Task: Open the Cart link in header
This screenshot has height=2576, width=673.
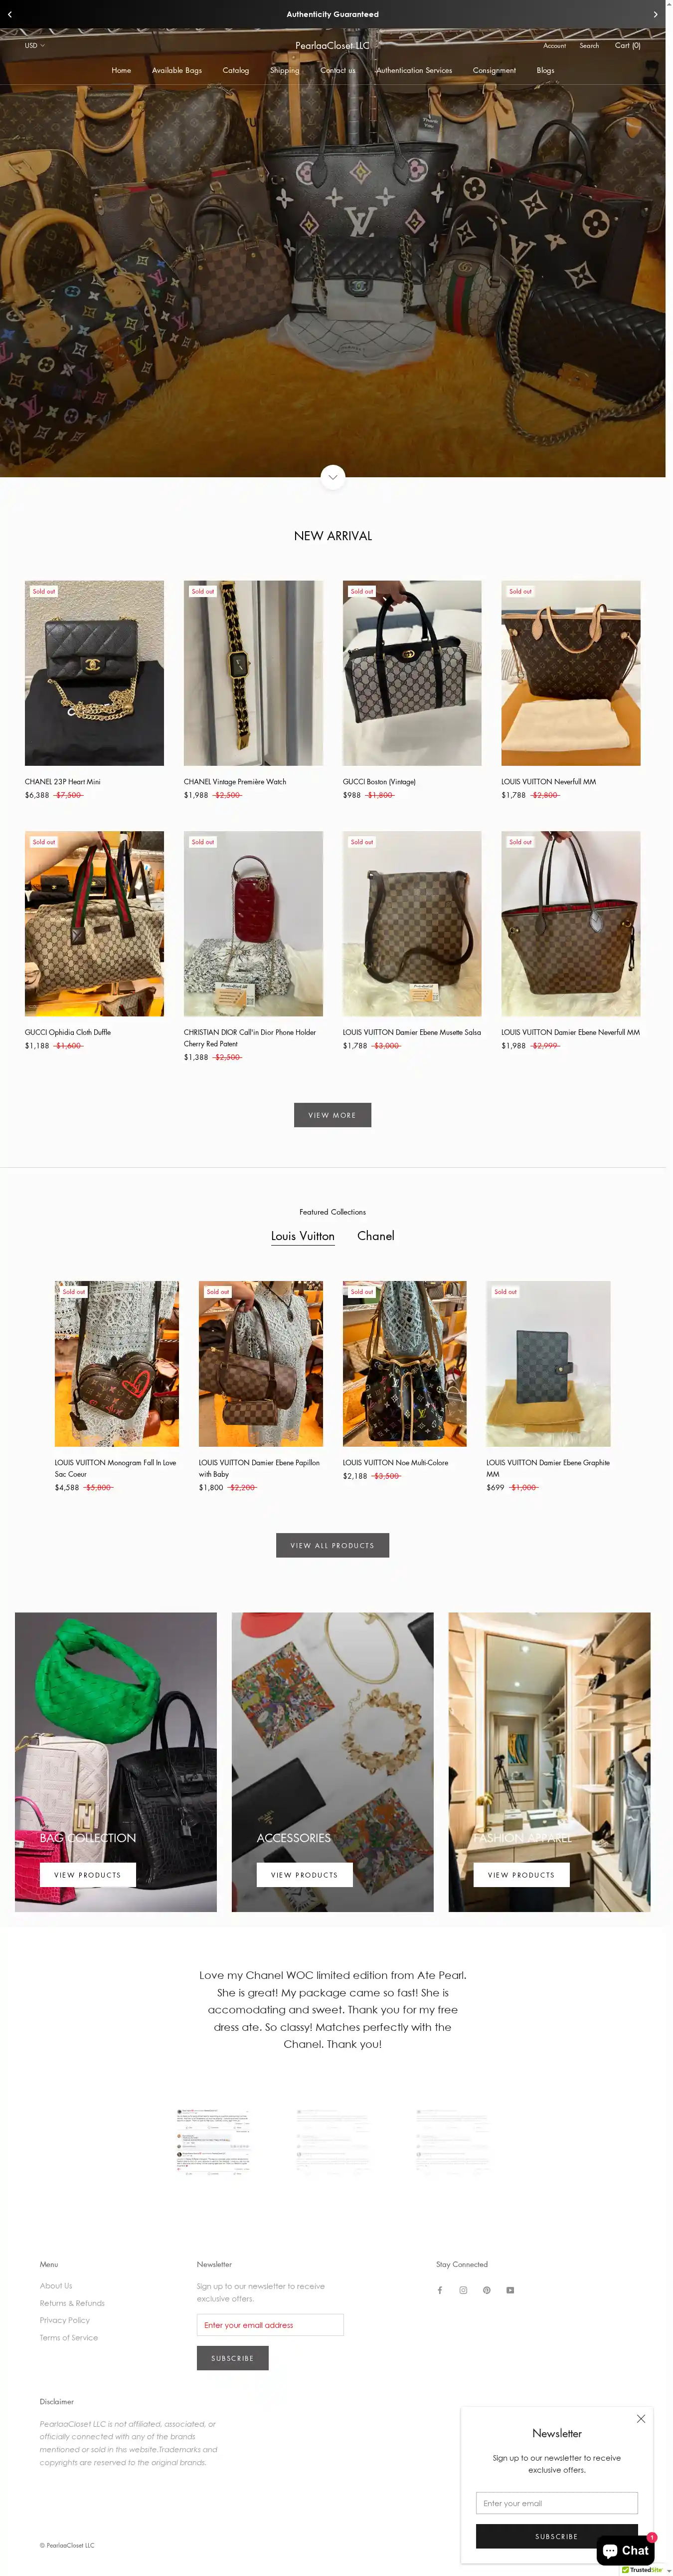Action: 628,45
